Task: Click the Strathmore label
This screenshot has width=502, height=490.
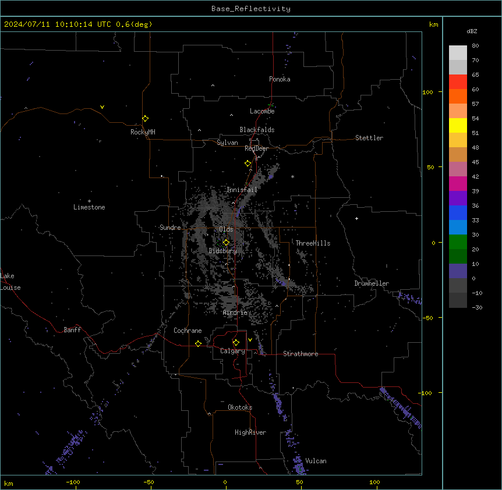Action: (301, 354)
